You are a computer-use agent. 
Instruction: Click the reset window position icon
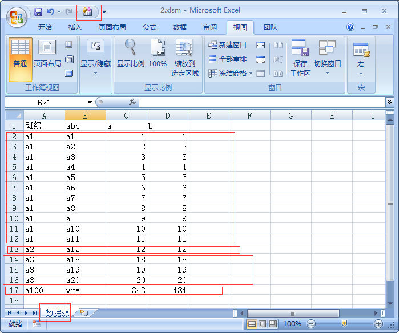tap(278, 74)
